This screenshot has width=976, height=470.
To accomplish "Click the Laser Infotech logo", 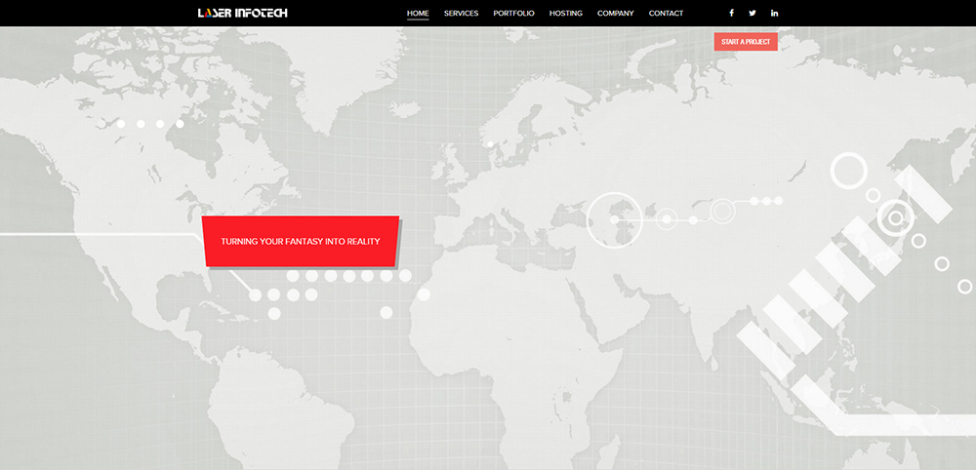I will 242,14.
